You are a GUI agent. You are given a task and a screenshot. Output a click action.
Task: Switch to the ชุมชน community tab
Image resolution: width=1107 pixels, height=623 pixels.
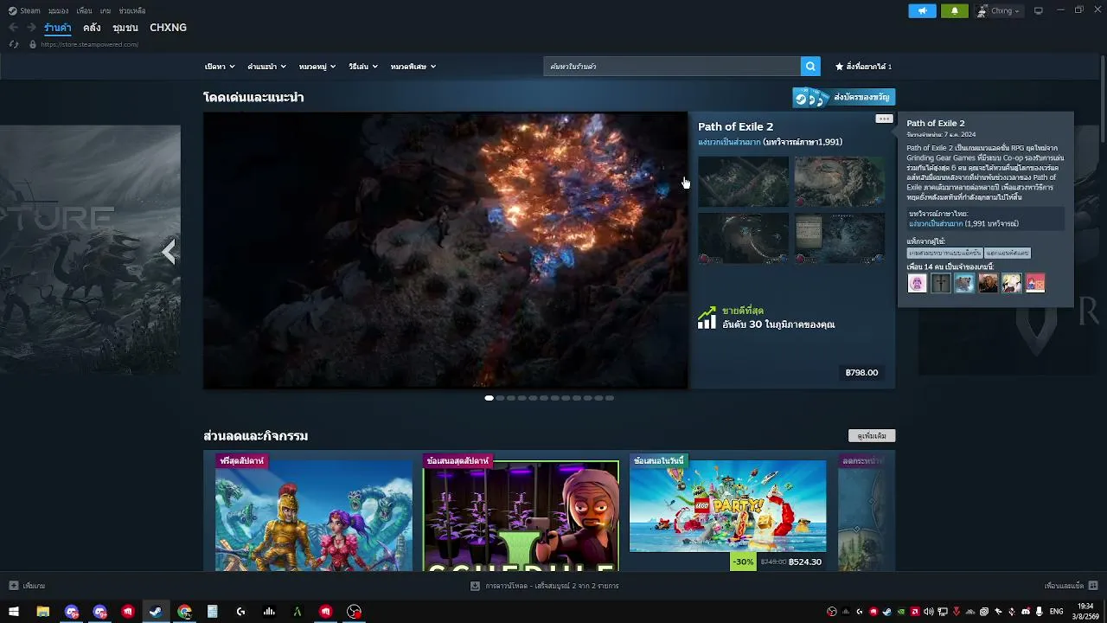click(125, 28)
